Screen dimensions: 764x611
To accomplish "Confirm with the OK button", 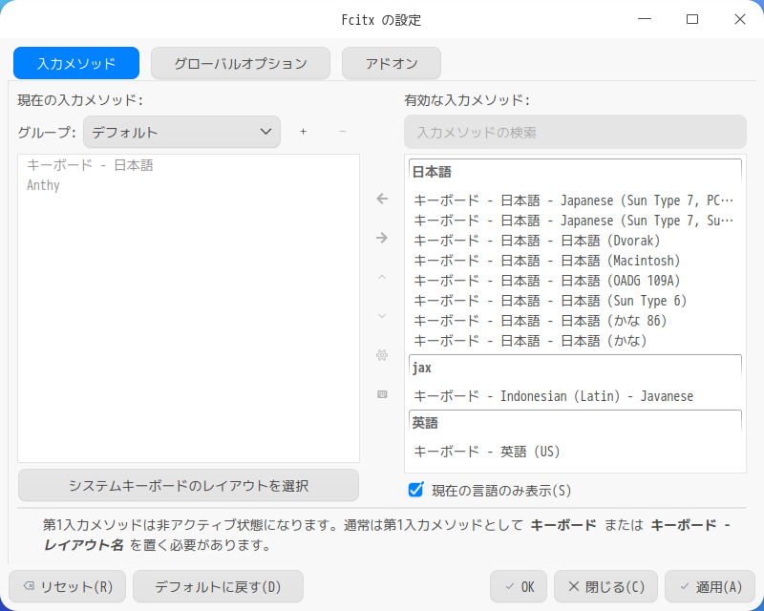I will [x=519, y=586].
